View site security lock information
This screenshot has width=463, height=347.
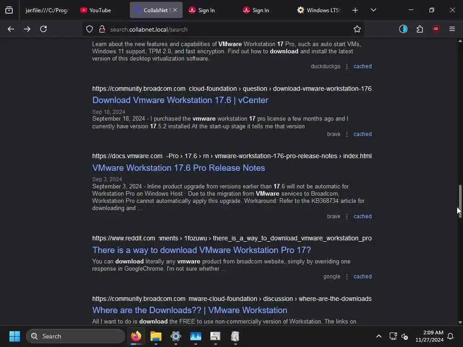point(102,29)
